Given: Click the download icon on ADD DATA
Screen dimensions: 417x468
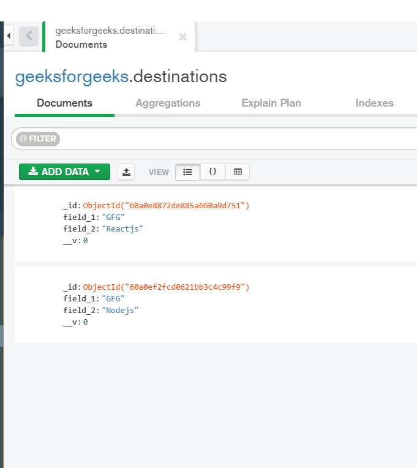Looking at the screenshot, I should [33, 171].
